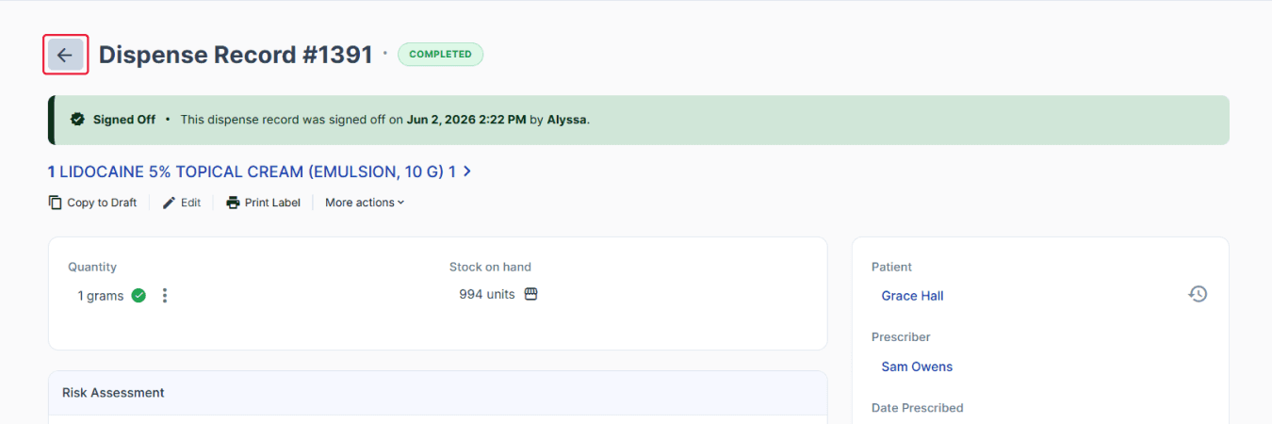The height and width of the screenshot is (424, 1272).
Task: Go back using the arrow button
Action: (x=65, y=55)
